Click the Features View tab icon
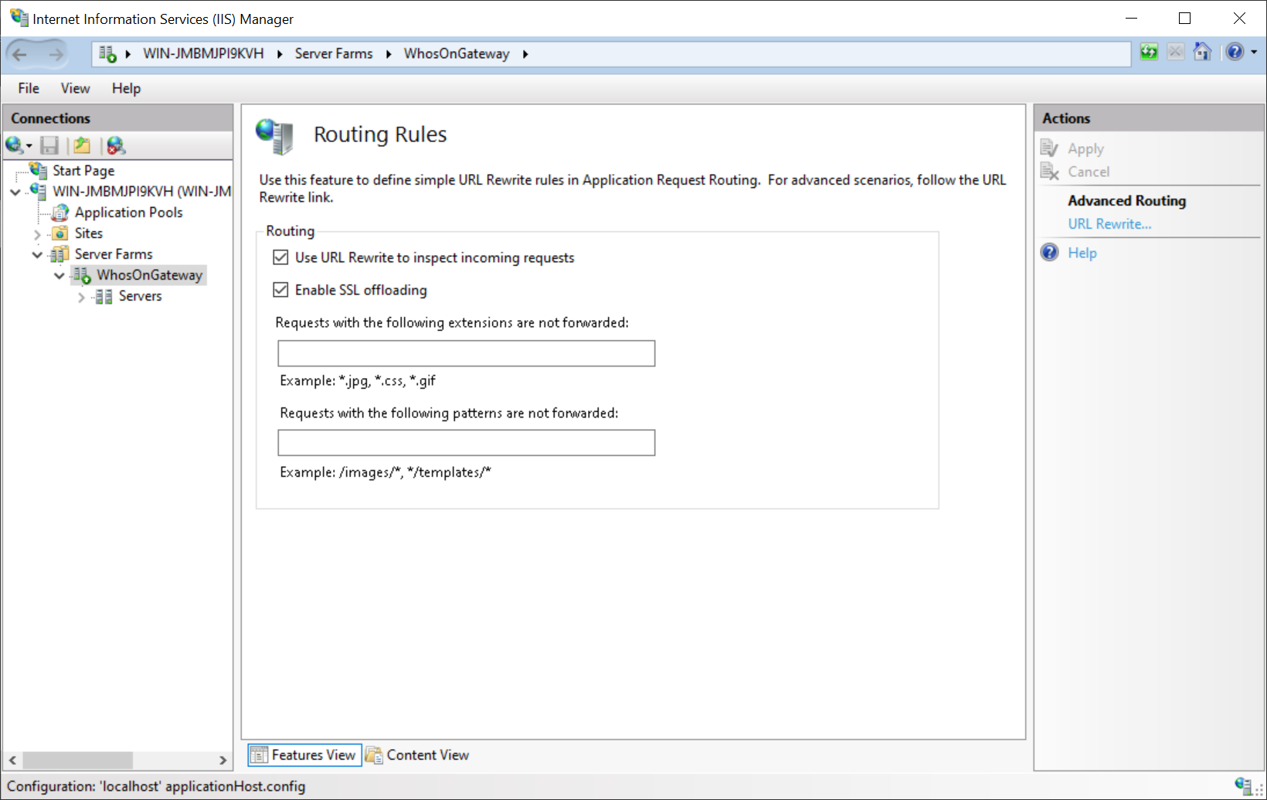Screen dimensions: 1267x800 click(x=259, y=755)
